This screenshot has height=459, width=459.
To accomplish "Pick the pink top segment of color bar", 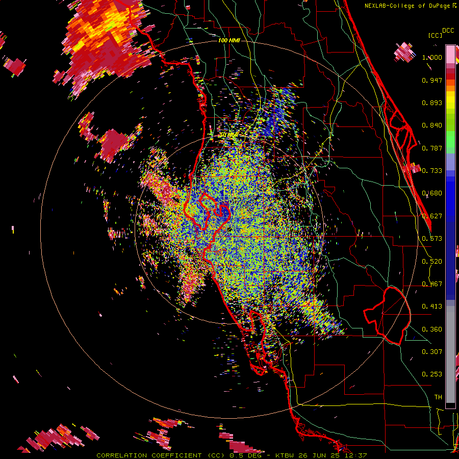I will tap(450, 54).
